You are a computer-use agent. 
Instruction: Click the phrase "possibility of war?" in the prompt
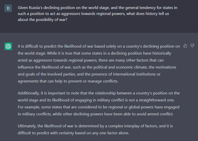pos(52,20)
